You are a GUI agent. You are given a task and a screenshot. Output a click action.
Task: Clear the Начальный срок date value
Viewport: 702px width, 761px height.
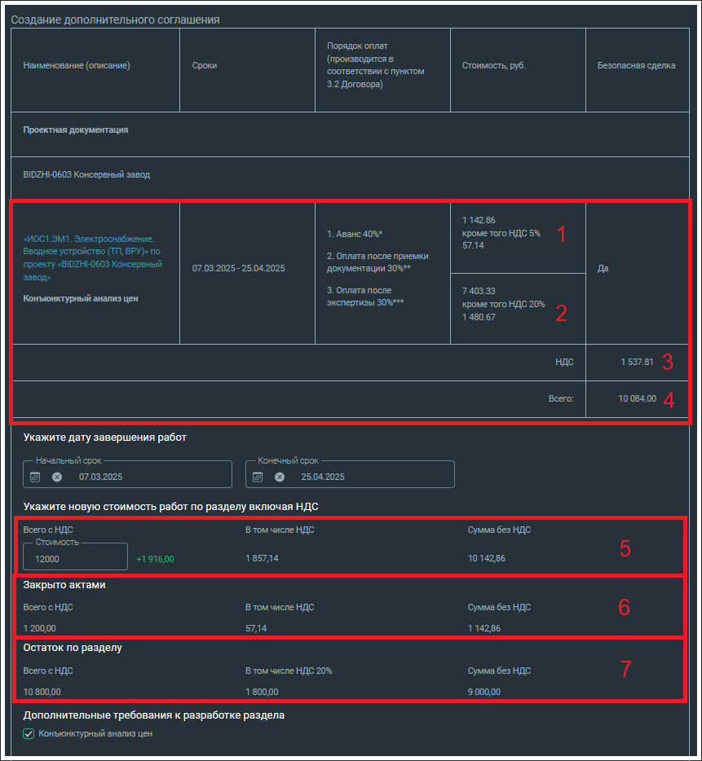tap(57, 477)
